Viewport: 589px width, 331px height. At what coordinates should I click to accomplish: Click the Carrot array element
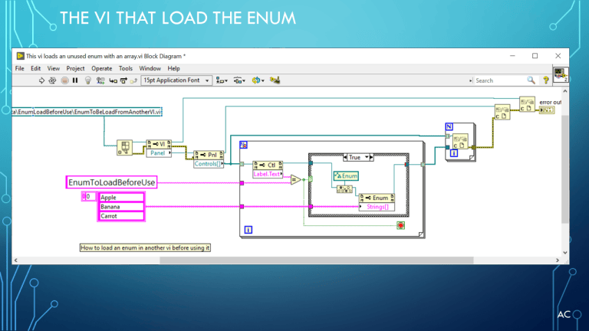(x=121, y=216)
